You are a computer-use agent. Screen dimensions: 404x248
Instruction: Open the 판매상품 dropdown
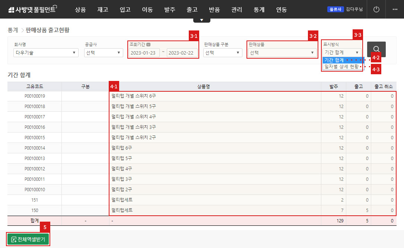(282, 53)
